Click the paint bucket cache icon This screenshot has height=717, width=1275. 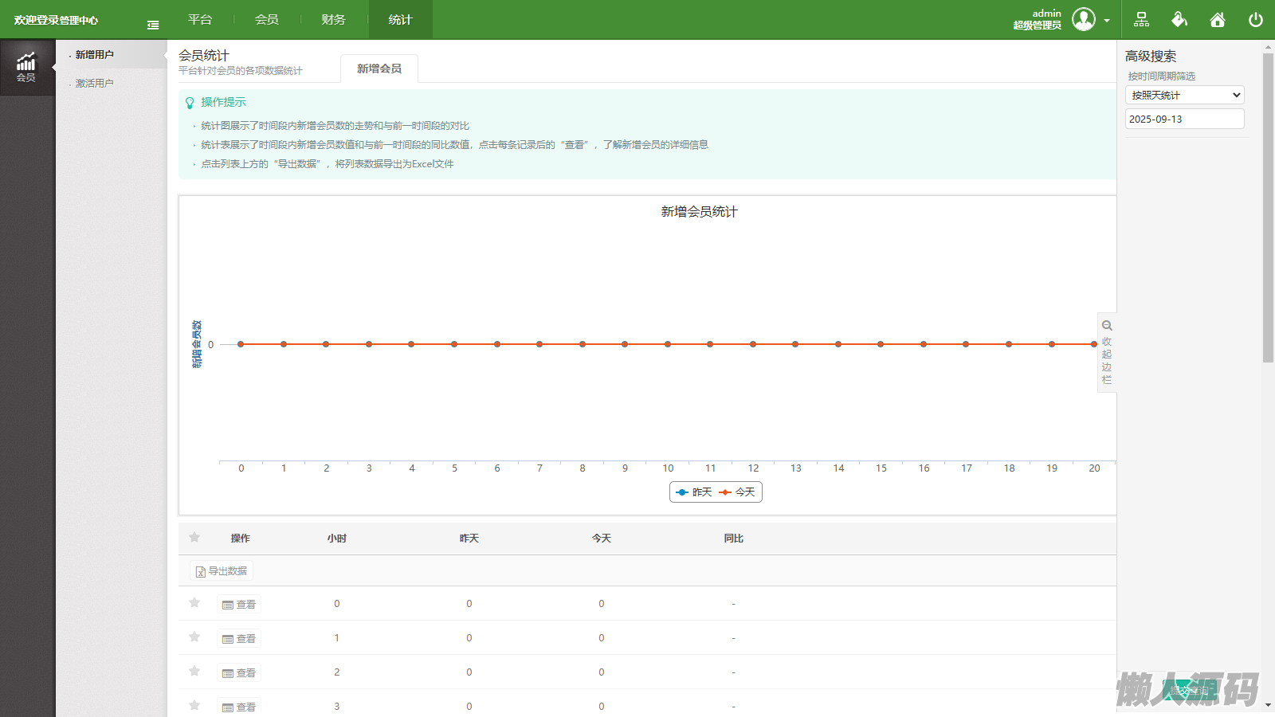coord(1179,20)
